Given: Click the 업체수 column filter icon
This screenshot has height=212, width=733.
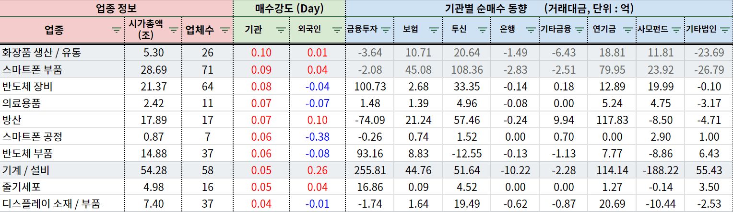Looking at the screenshot, I should click(x=225, y=30).
